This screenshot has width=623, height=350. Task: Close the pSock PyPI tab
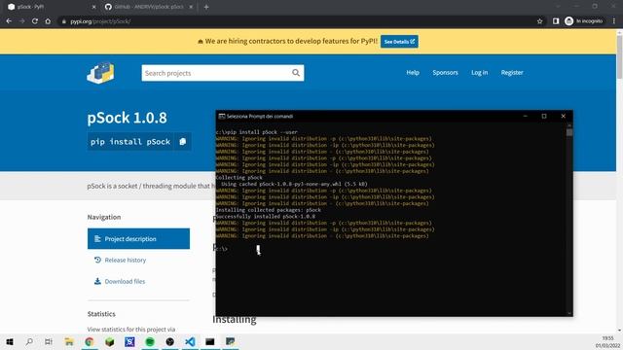[93, 7]
